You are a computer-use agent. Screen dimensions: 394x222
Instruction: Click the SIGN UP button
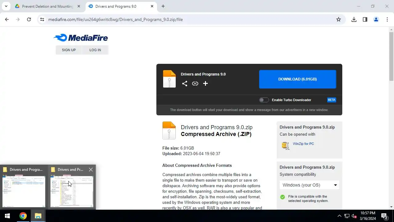click(69, 50)
